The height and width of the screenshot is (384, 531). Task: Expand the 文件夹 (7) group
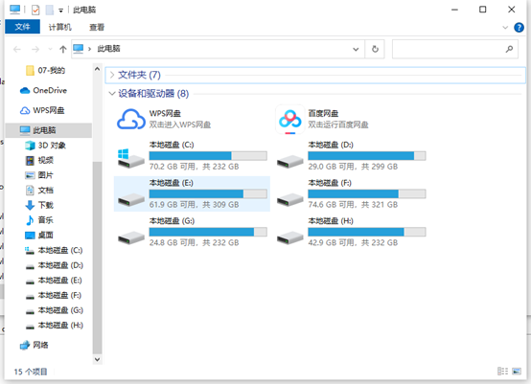coord(112,75)
